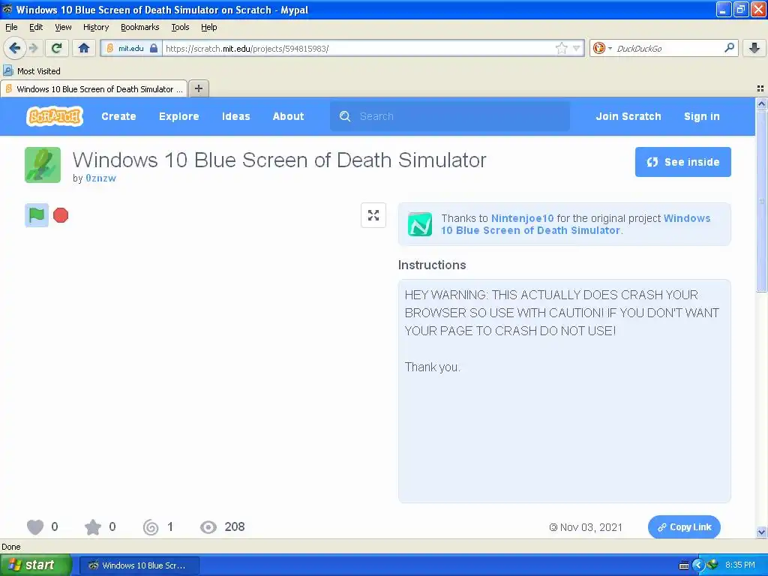Click the vertical scrollbar thumb

click(762, 199)
